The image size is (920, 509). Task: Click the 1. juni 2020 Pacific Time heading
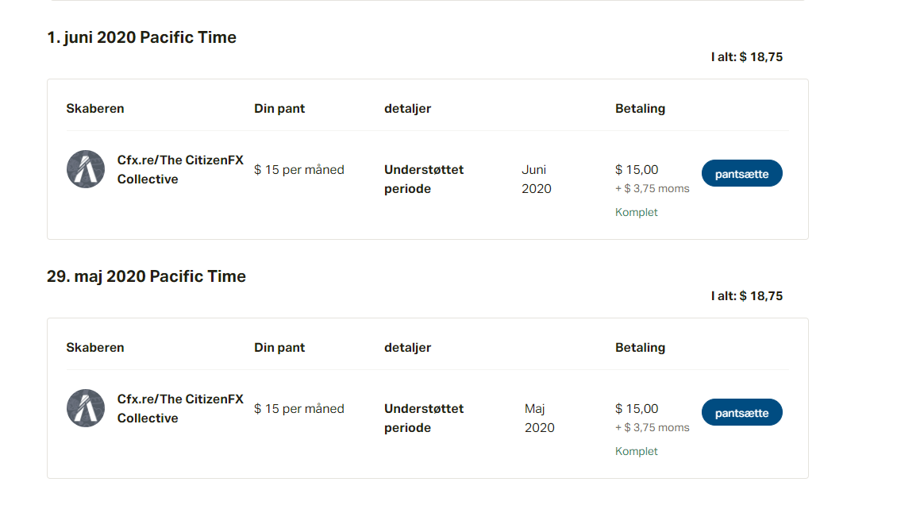coord(141,37)
